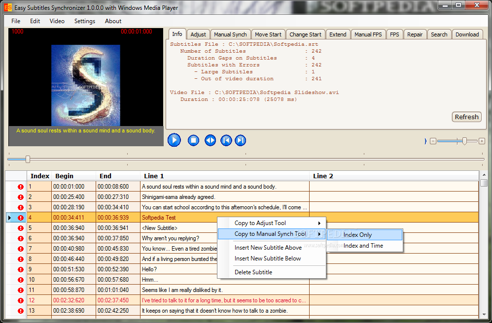Open the Video menu

(57, 21)
